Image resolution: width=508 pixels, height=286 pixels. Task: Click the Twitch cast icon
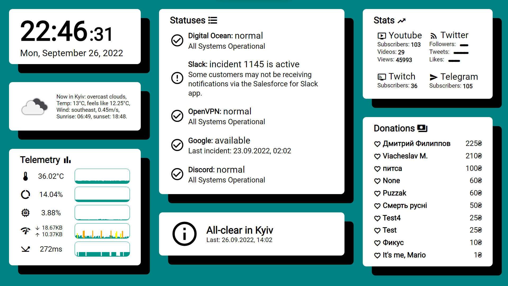(382, 77)
